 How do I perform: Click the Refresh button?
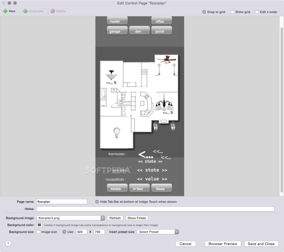[x=115, y=218]
